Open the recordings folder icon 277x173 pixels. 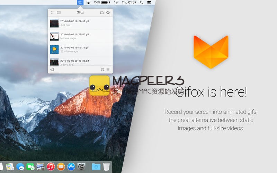pyautogui.click(x=102, y=12)
